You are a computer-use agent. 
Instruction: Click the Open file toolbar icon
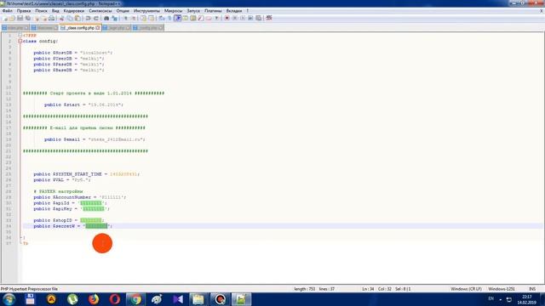click(13, 18)
